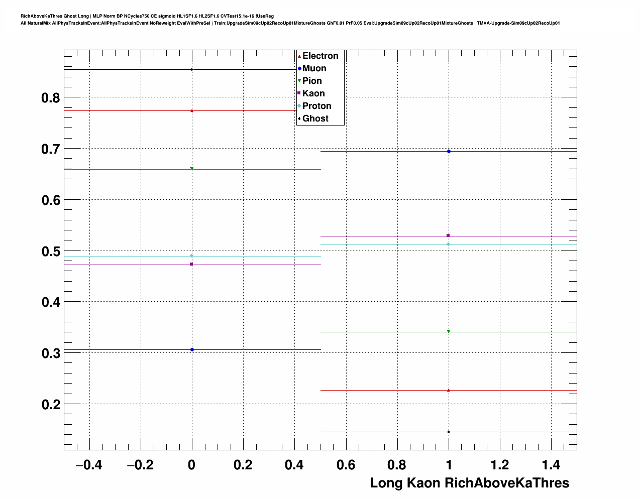The width and height of the screenshot is (641, 500).
Task: Click y-axis label 0.5
Action: point(51,252)
